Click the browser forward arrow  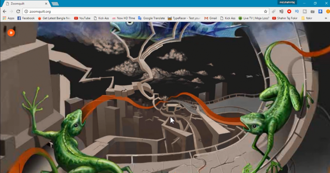pyautogui.click(x=12, y=12)
